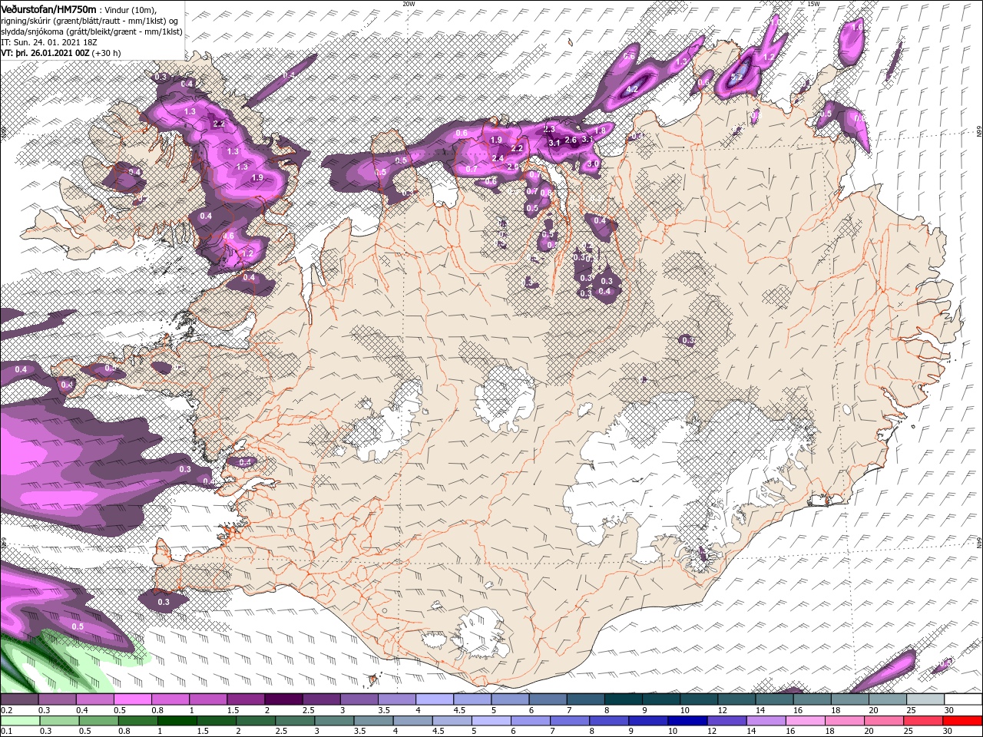
Task: Click the 3.0 precipitation value
Action: click(x=592, y=164)
